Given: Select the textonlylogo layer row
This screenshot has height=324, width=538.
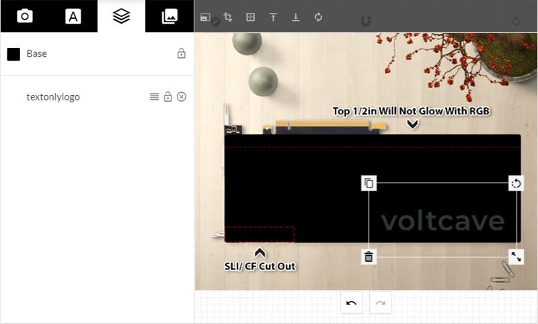Looking at the screenshot, I should (97, 97).
